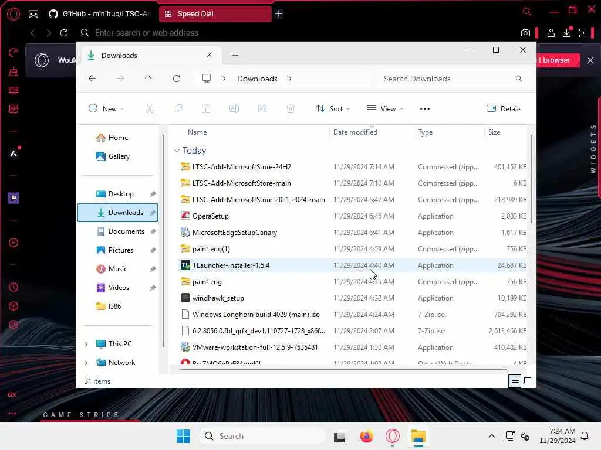
Task: Open Documents in navigation pane
Action: pyautogui.click(x=117, y=231)
